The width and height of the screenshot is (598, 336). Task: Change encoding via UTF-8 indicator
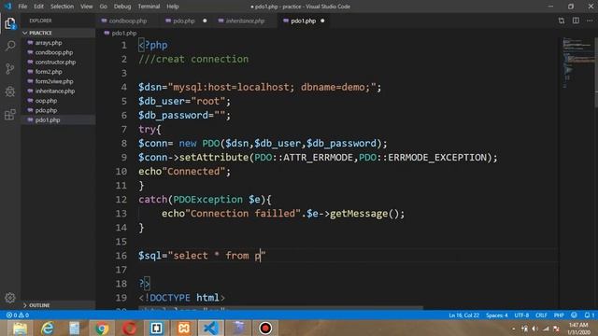(521, 315)
